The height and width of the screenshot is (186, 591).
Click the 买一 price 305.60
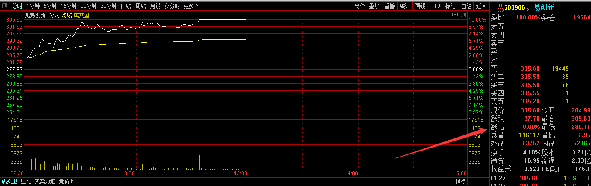point(530,68)
